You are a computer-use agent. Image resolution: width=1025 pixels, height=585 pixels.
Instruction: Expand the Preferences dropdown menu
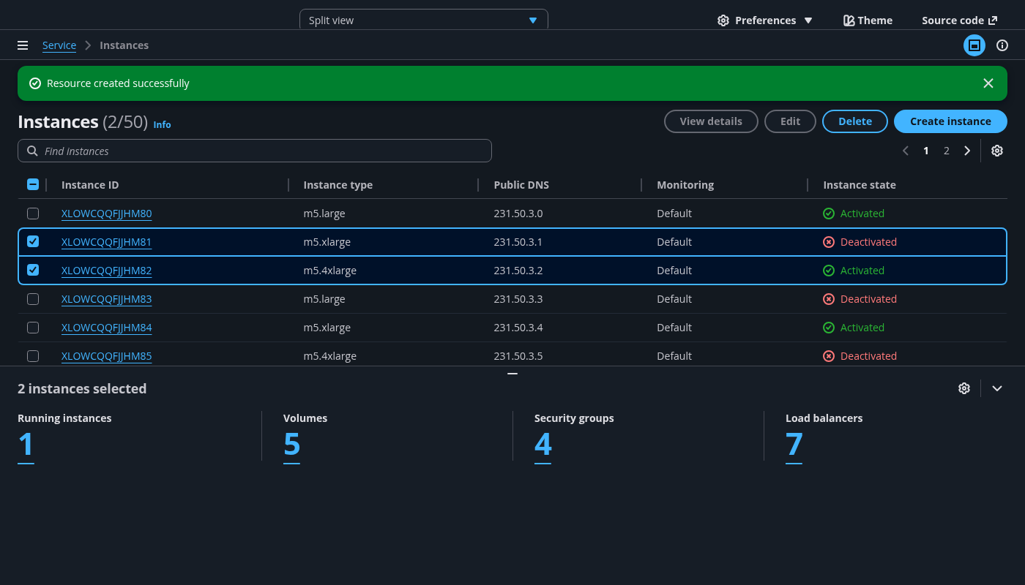coord(765,20)
